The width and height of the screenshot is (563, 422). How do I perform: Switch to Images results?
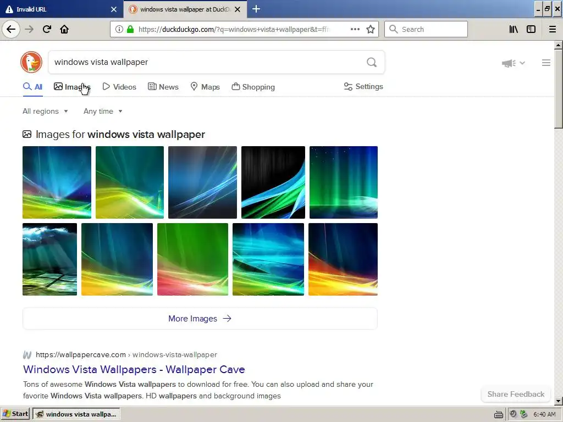tap(72, 86)
